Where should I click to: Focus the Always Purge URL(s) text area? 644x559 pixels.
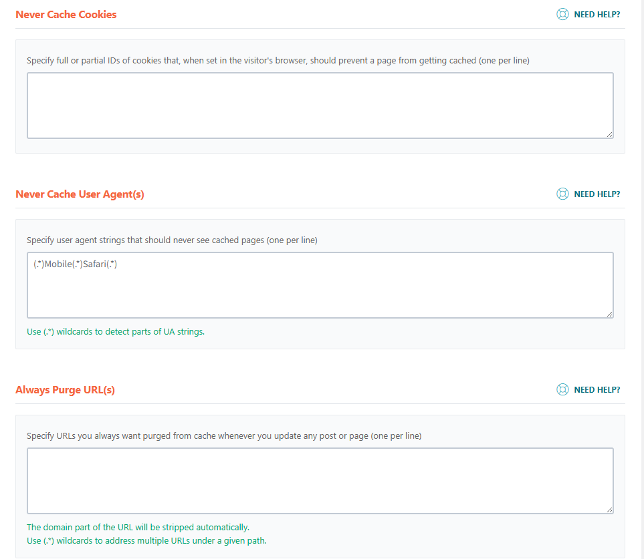click(x=320, y=480)
